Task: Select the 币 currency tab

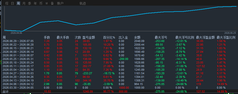Action: pos(41,4)
